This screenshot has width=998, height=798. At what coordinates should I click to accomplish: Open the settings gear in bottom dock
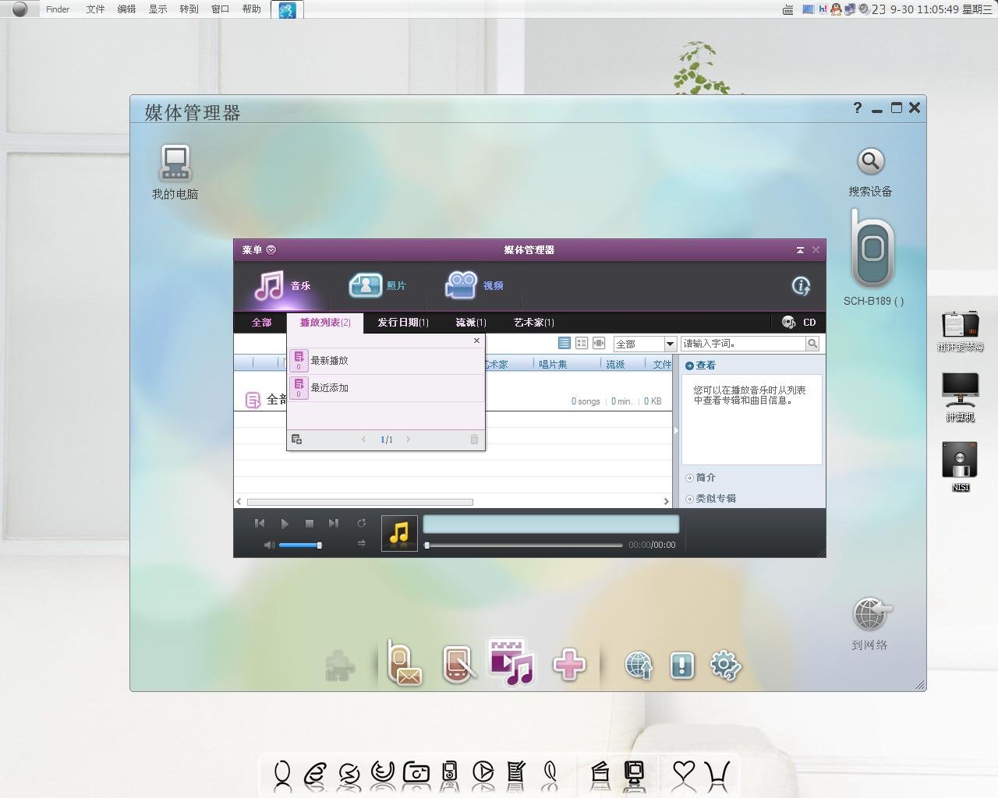click(725, 666)
